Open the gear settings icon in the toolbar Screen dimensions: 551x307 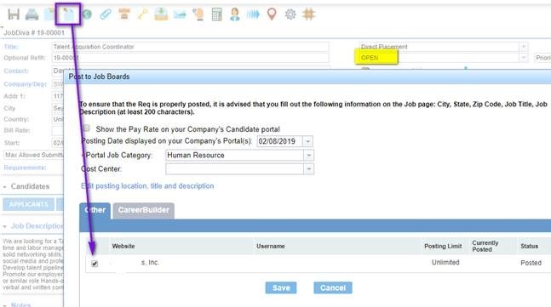point(290,14)
